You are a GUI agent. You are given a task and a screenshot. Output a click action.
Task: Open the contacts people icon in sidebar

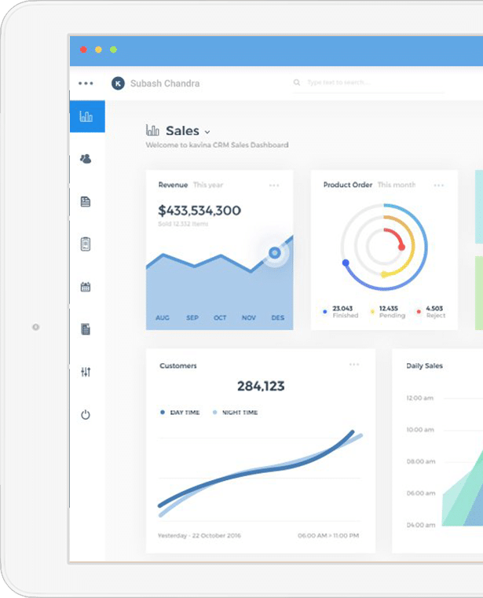86,159
